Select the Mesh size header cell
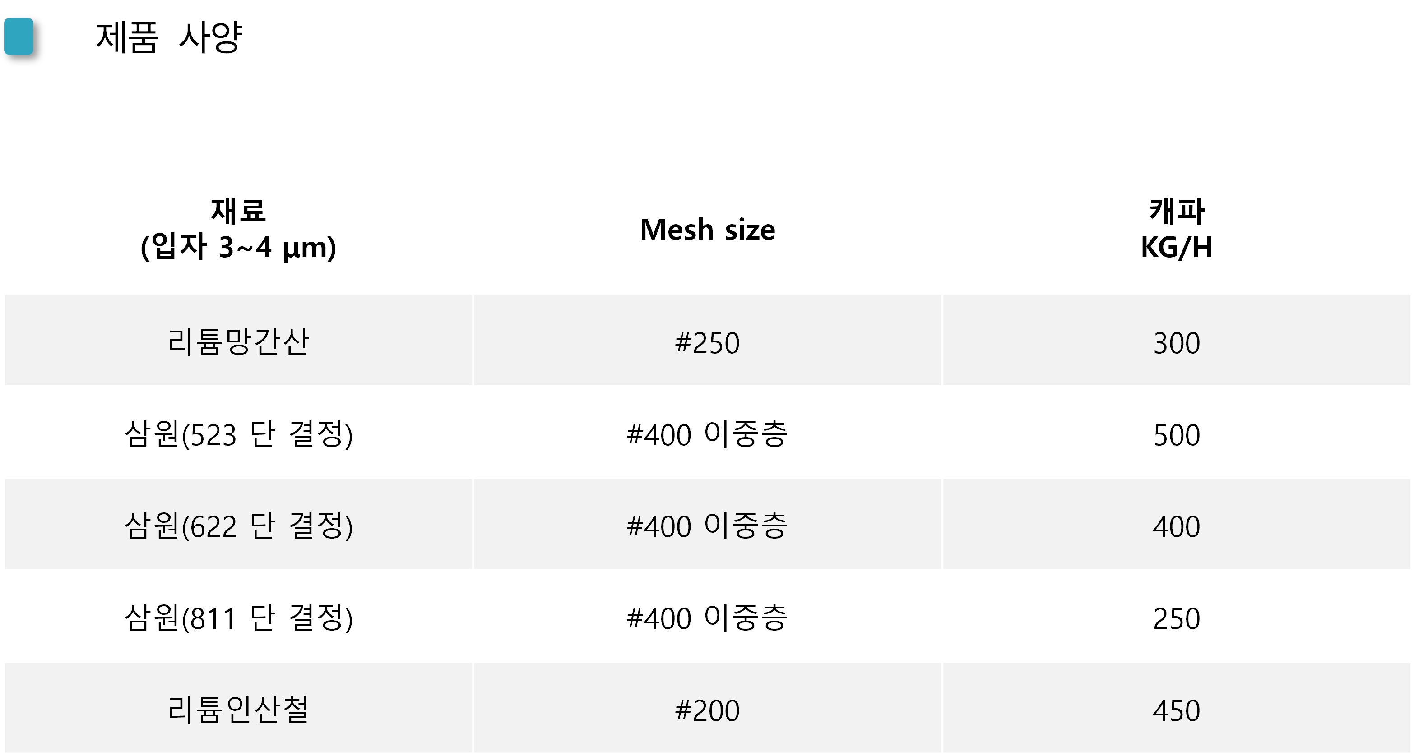This screenshot has width=1414, height=756. click(x=707, y=229)
